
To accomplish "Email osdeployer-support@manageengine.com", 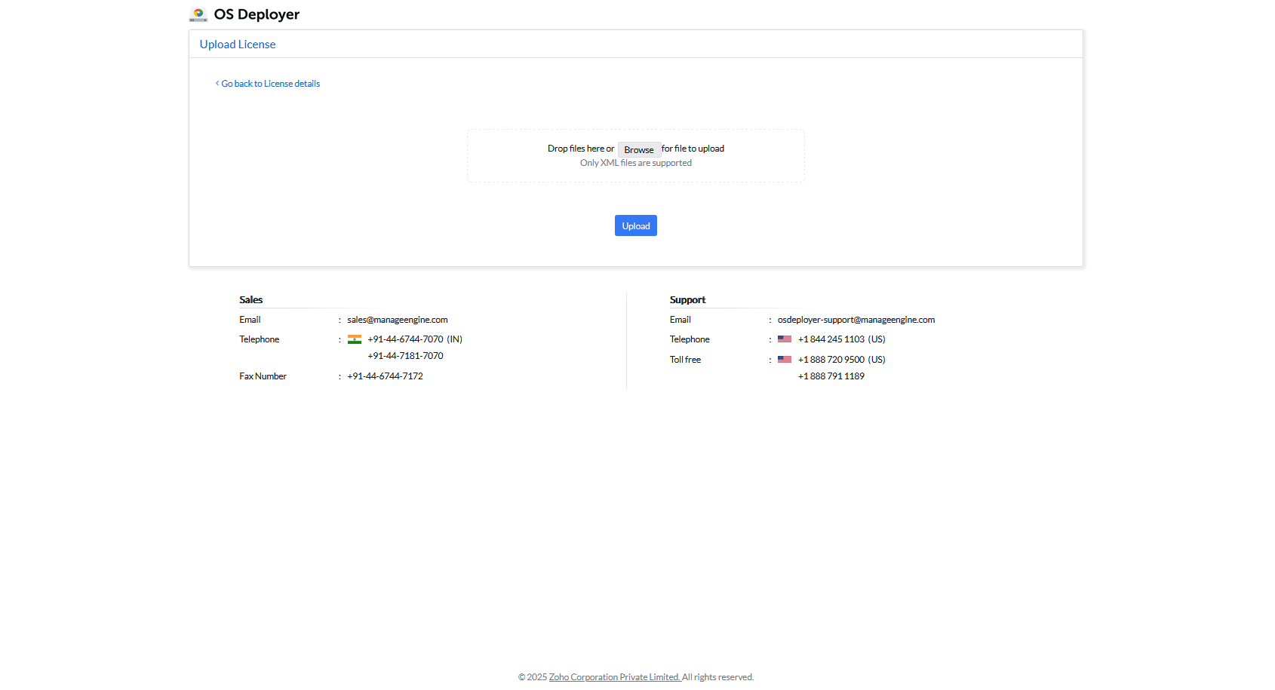I will coord(856,319).
